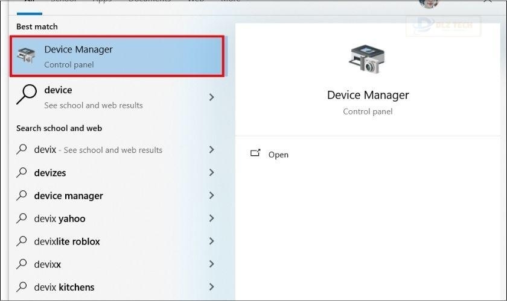Image resolution: width=507 pixels, height=301 pixels.
Task: Click the search icon beside 'device manager' suggestion
Action: pyautogui.click(x=21, y=195)
